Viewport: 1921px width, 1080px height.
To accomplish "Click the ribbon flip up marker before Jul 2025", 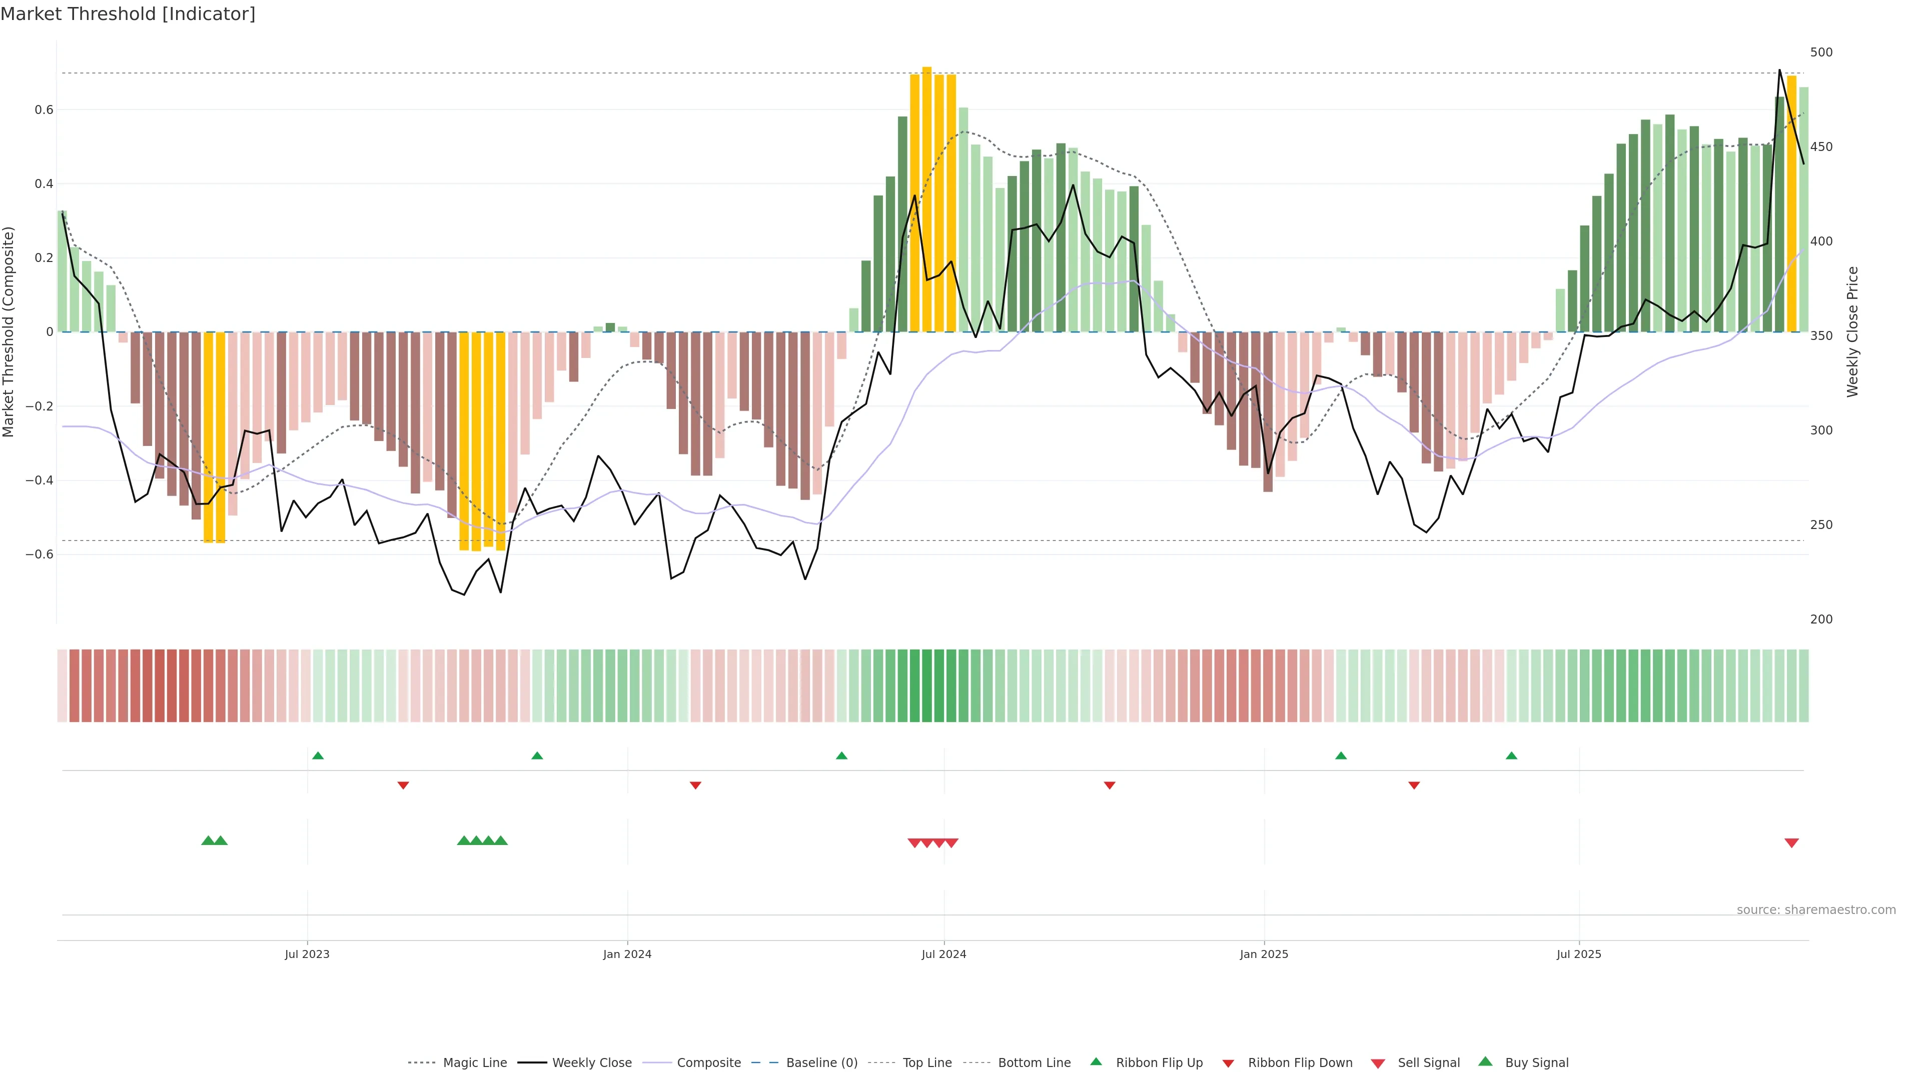I will [1512, 756].
